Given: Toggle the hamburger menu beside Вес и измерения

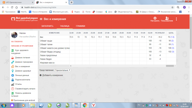Looking at the screenshot, I should (x=41, y=19).
